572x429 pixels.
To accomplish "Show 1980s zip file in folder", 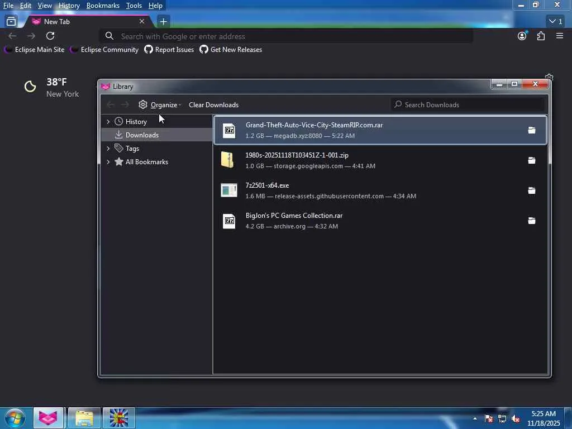I will tap(532, 160).
